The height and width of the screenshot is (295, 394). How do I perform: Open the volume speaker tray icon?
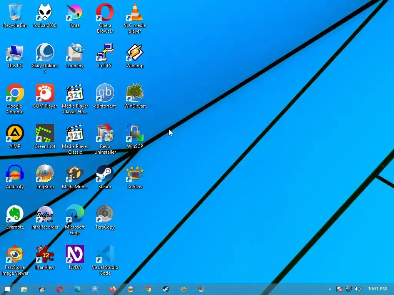pyautogui.click(x=357, y=289)
